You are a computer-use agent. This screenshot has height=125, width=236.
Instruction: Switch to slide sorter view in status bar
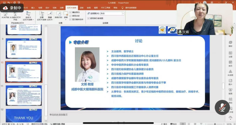(x=189, y=124)
